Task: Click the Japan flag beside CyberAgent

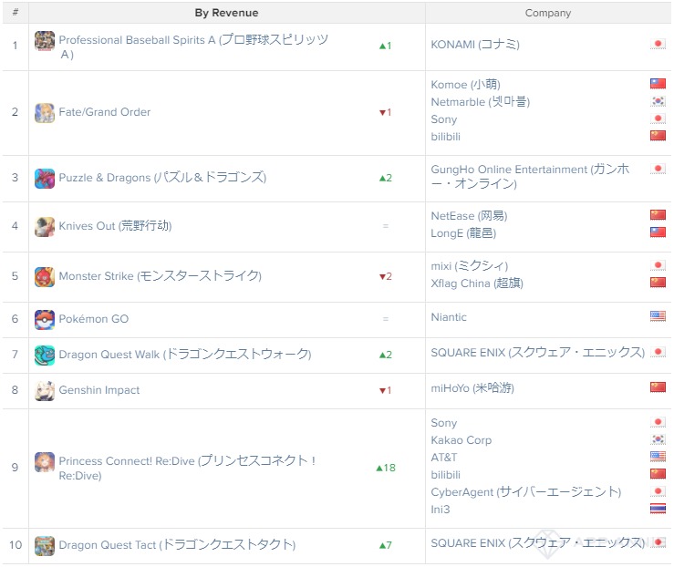Action: [x=658, y=491]
